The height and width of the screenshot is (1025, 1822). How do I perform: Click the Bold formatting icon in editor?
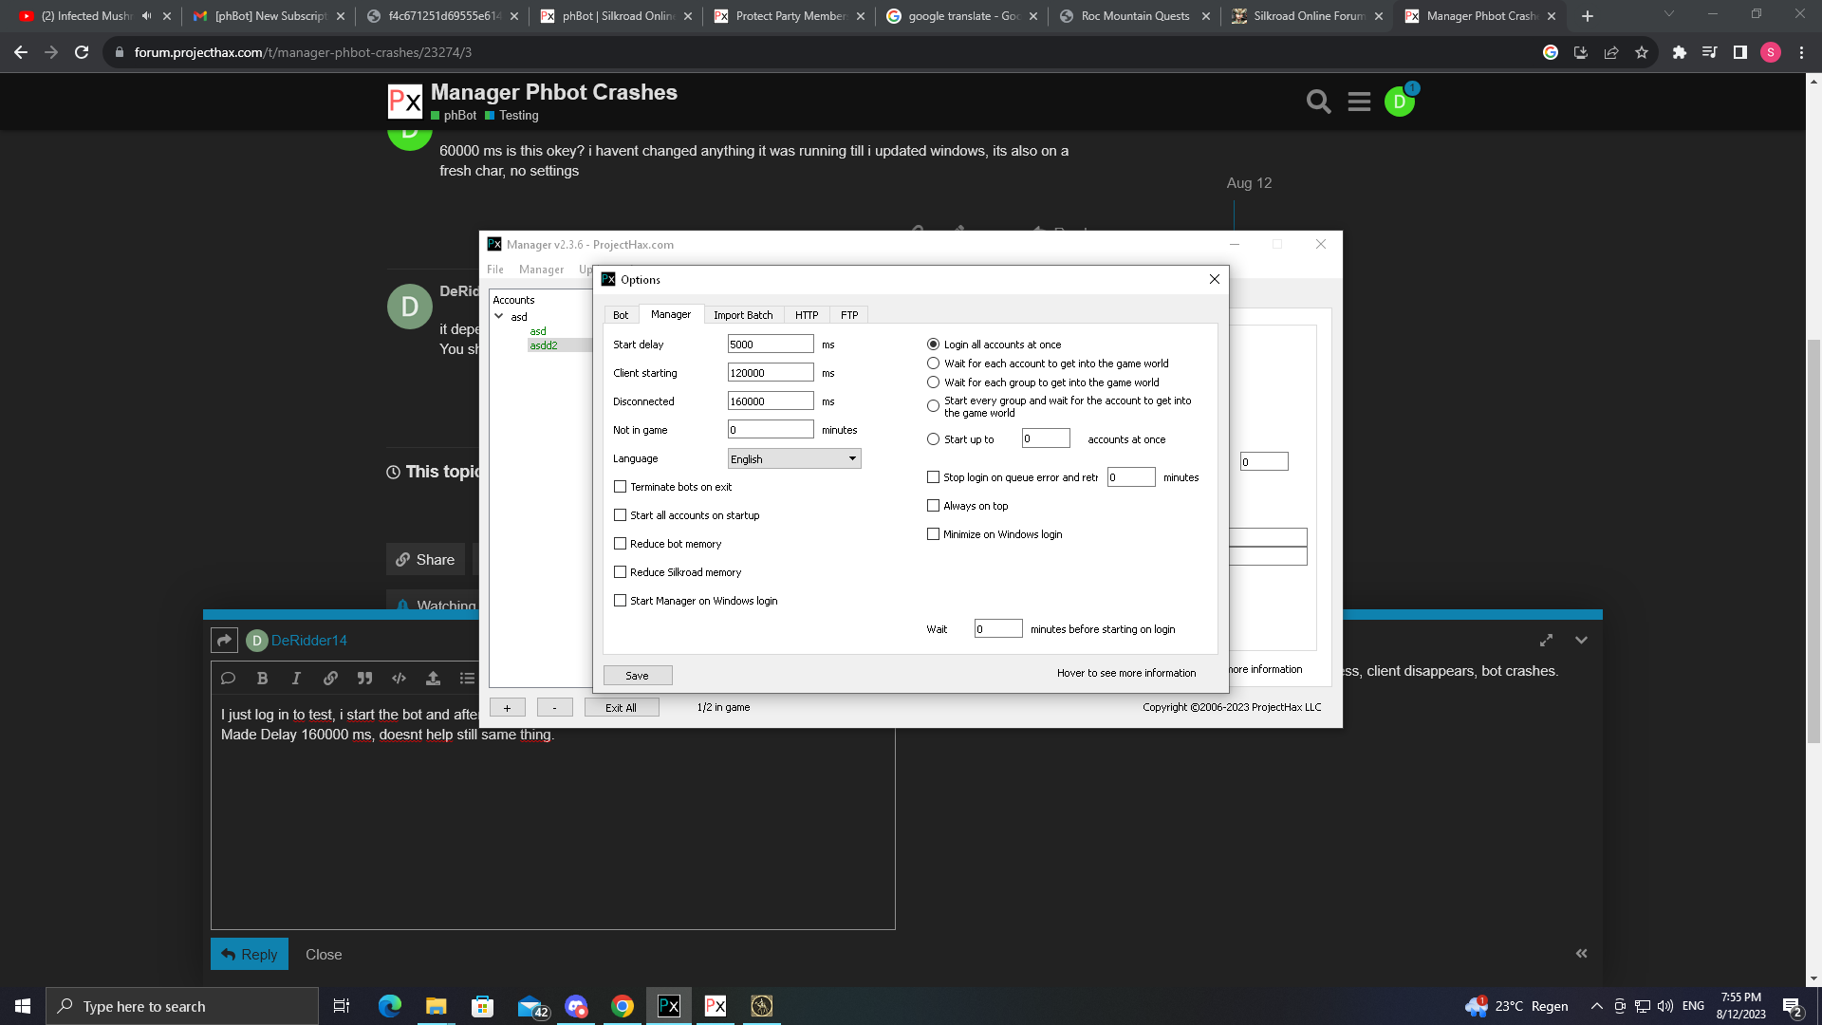tap(262, 678)
